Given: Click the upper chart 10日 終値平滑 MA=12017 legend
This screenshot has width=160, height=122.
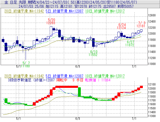Looking at the screenshot, I should tap(105, 11).
